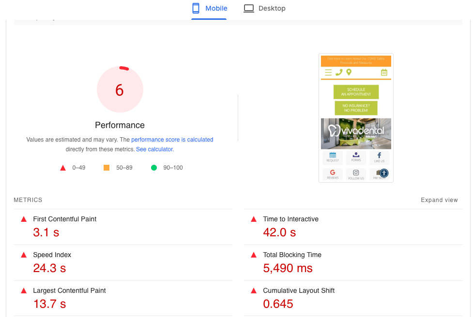This screenshot has height=317, width=473.
Task: Click the orange COVID safety banner in the preview
Action: point(356,61)
